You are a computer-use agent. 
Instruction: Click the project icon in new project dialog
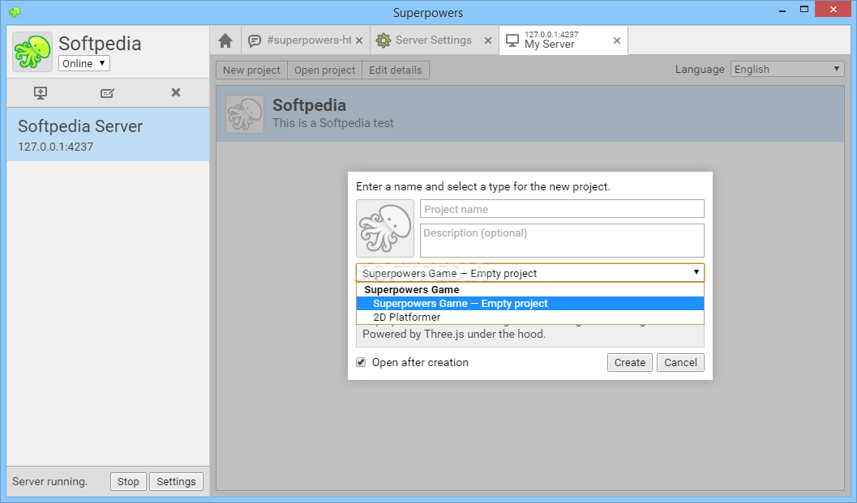click(385, 228)
